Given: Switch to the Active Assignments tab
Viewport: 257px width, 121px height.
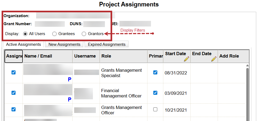Looking at the screenshot, I should 24,44.
